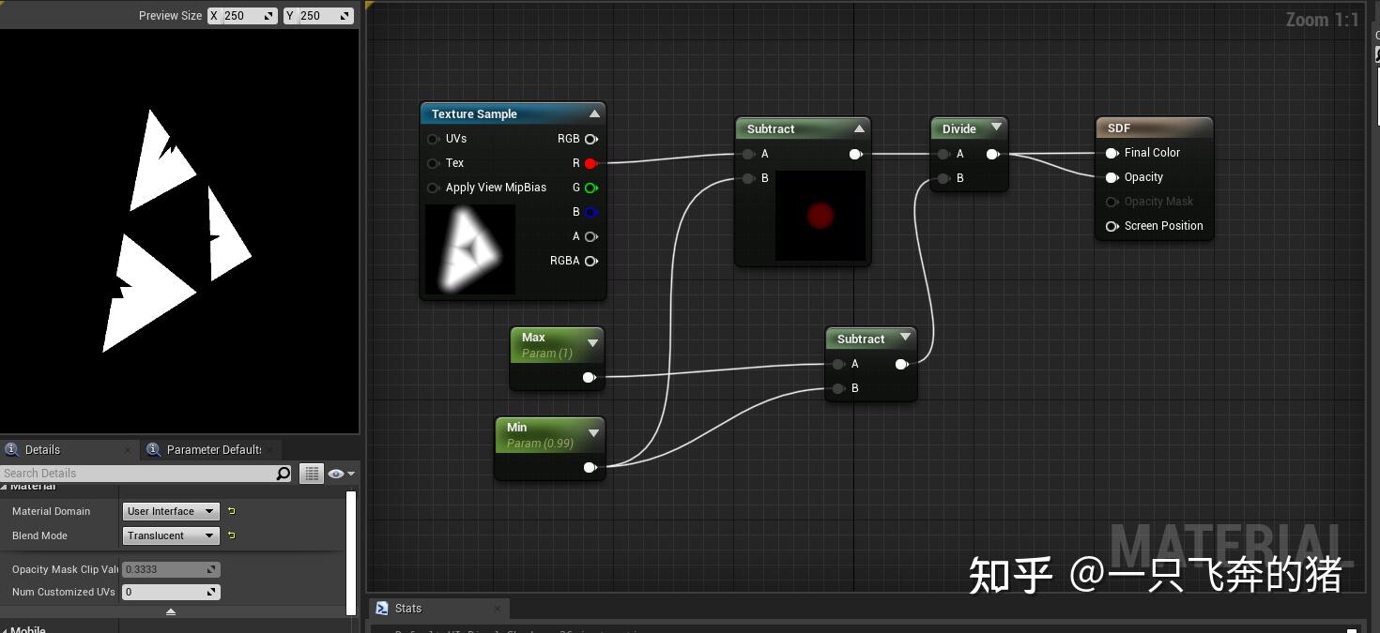Click the blue B output pin on Texture Sample
This screenshot has height=633, width=1380.
(x=591, y=212)
